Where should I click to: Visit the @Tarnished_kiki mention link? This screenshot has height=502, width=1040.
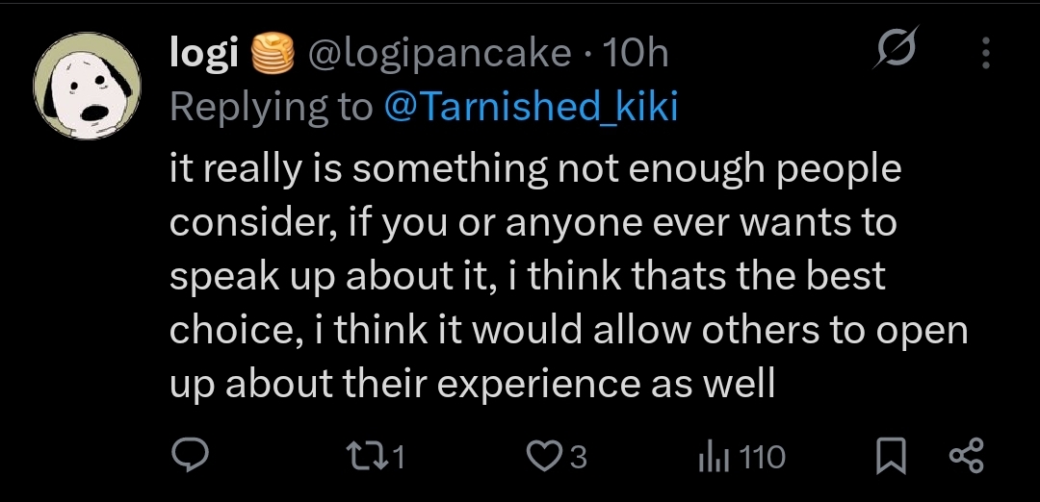(x=531, y=108)
